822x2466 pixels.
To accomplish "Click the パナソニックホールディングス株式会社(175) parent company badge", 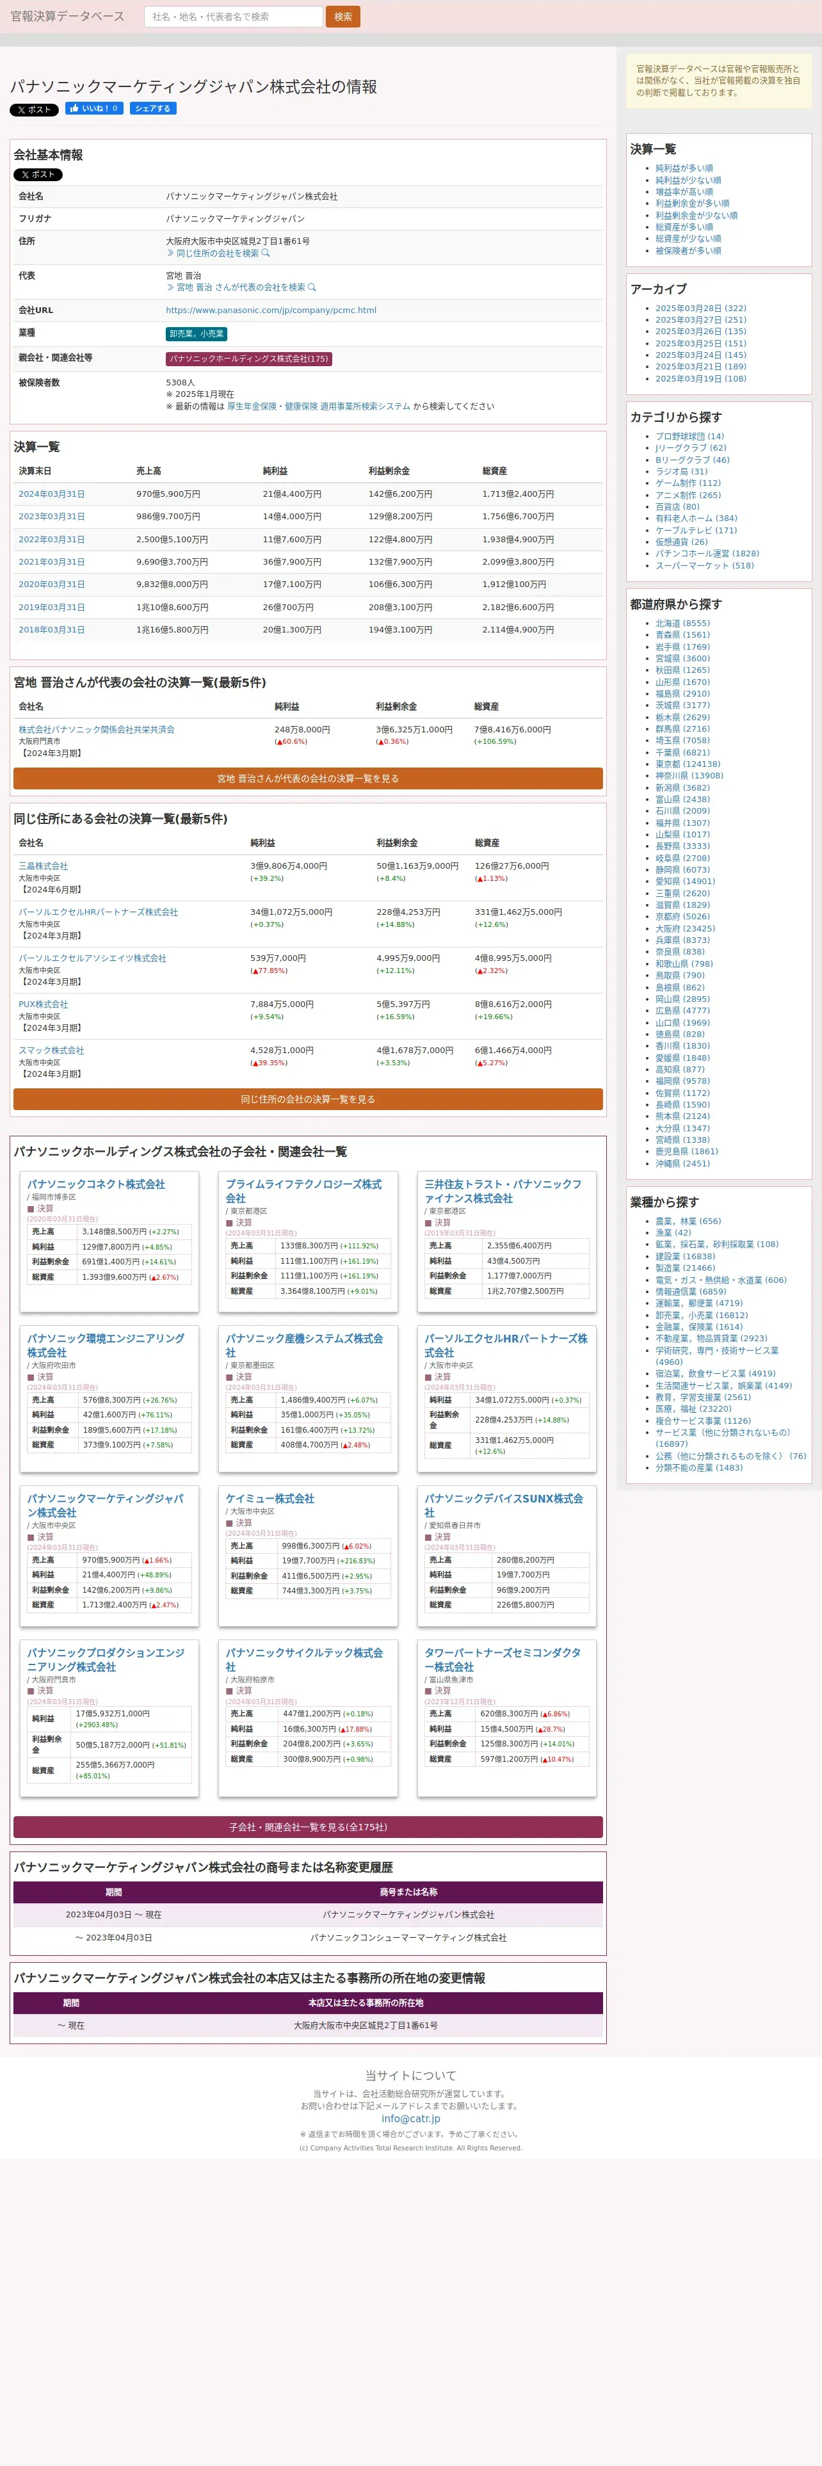I will (x=249, y=359).
